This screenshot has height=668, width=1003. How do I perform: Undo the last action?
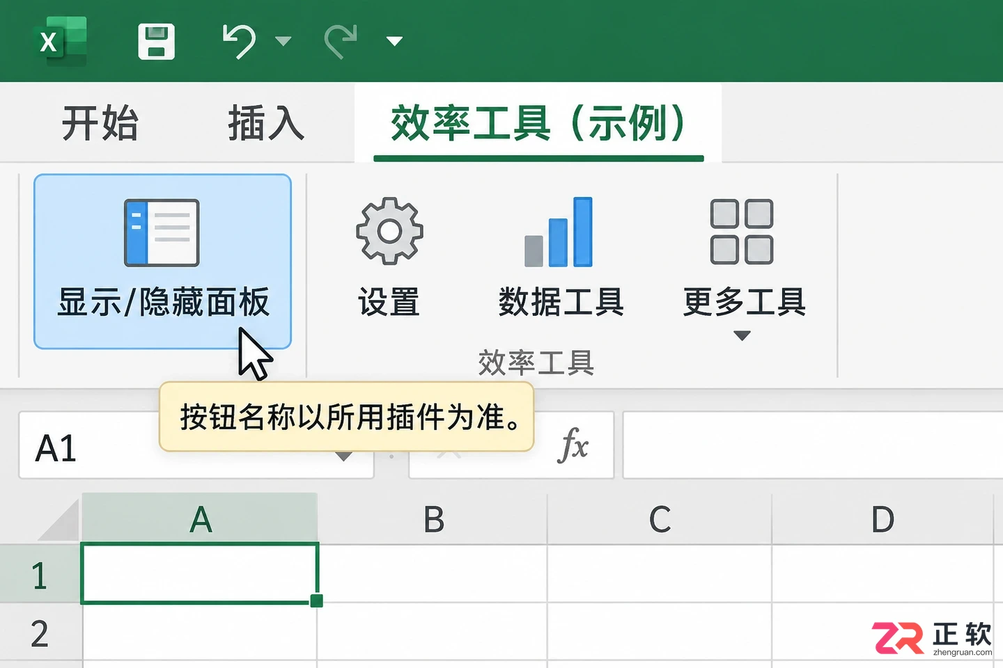click(239, 41)
